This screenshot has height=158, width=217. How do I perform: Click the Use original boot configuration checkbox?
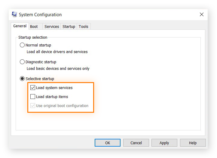pyautogui.click(x=33, y=106)
